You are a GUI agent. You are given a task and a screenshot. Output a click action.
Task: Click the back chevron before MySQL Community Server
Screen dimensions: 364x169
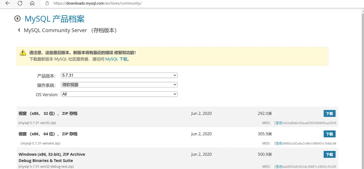(19, 30)
